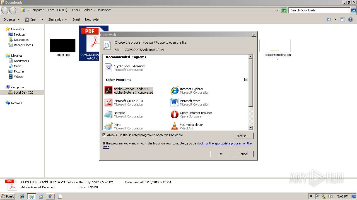Click the admin breadcrumb segment
Image resolution: width=357 pixels, height=200 pixels.
pos(88,10)
